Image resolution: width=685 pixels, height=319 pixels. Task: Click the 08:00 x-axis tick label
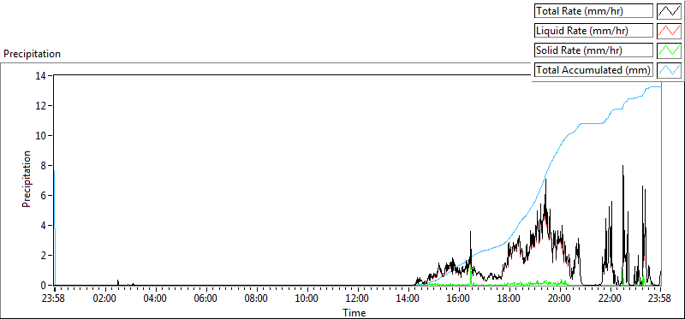pyautogui.click(x=256, y=299)
